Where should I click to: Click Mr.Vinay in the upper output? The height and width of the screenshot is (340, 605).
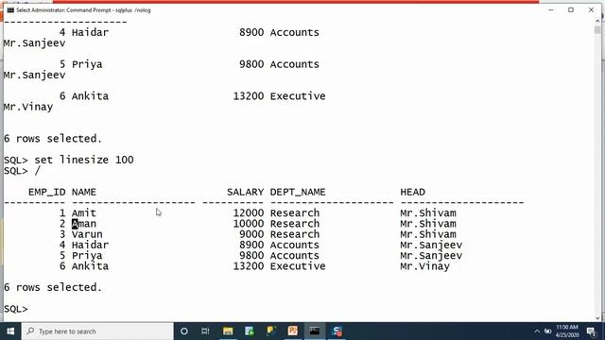pyautogui.click(x=28, y=107)
